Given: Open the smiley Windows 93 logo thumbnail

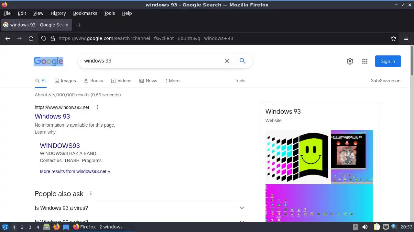Looking at the screenshot, I should pyautogui.click(x=298, y=157).
